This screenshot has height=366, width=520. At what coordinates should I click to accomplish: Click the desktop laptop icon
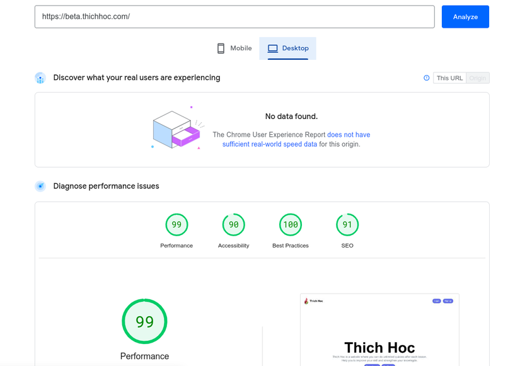click(272, 49)
